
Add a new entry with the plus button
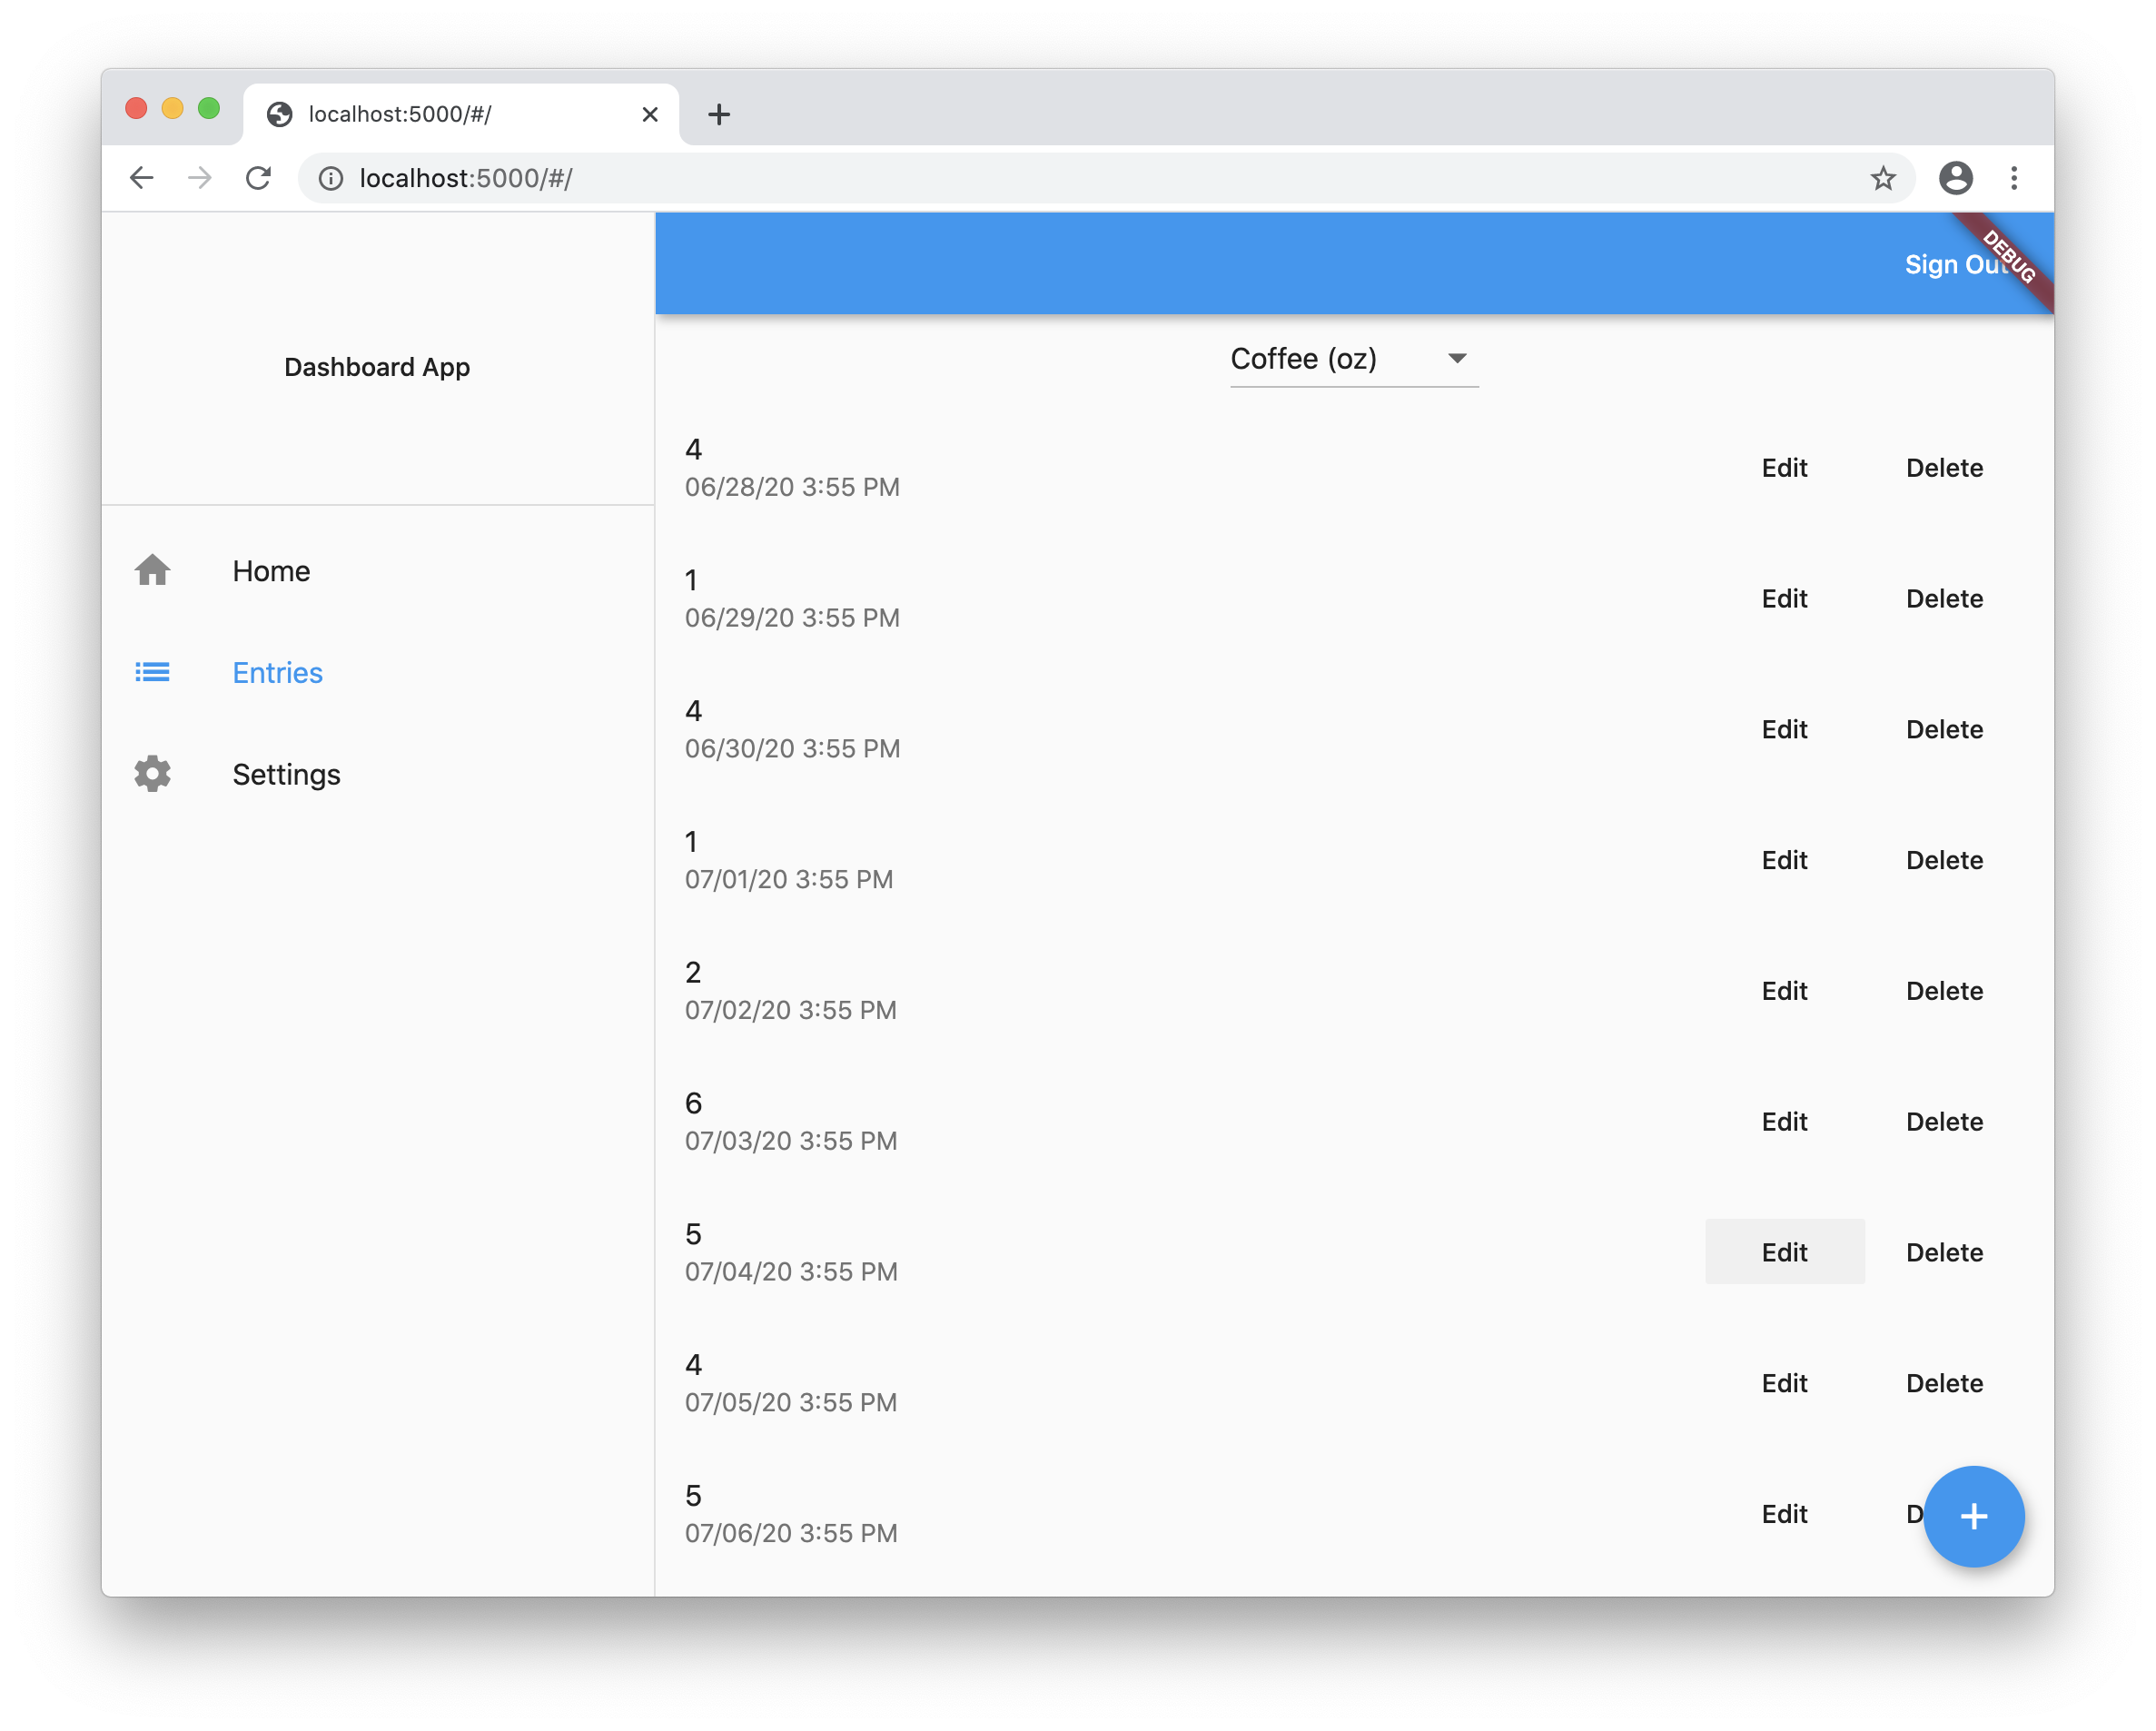pyautogui.click(x=1973, y=1516)
